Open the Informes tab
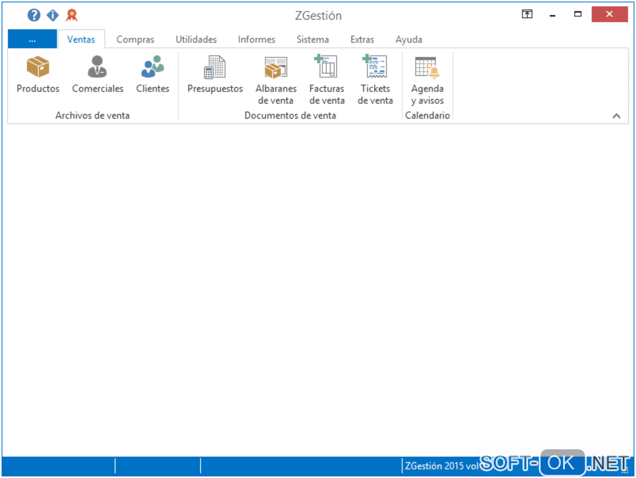 coord(256,39)
